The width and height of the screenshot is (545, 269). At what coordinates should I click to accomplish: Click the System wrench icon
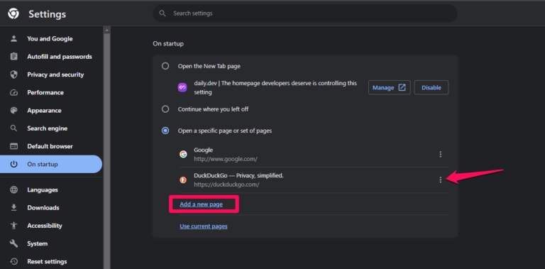14,243
